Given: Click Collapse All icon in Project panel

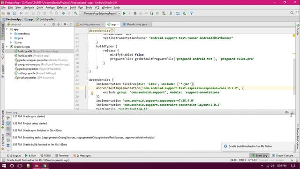Looking at the screenshot, I should [59, 24].
